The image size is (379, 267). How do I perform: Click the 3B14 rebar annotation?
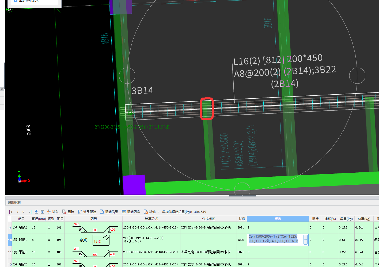142,91
